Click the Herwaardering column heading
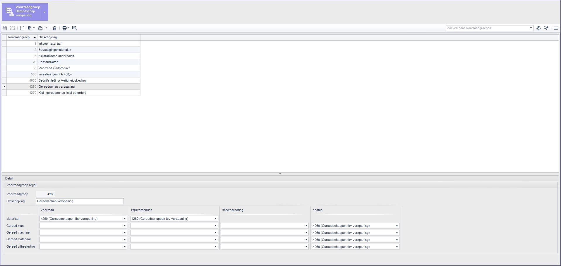The height and width of the screenshot is (266, 561). click(232, 210)
